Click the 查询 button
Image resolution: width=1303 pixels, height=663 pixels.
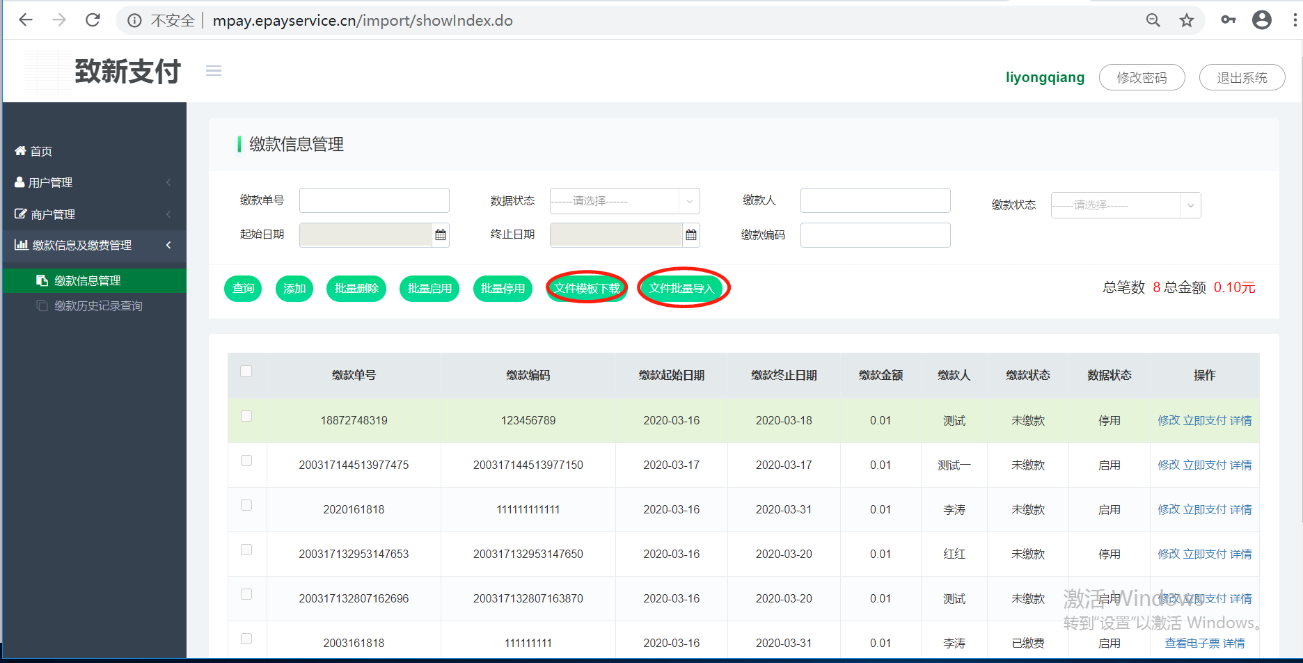point(243,288)
